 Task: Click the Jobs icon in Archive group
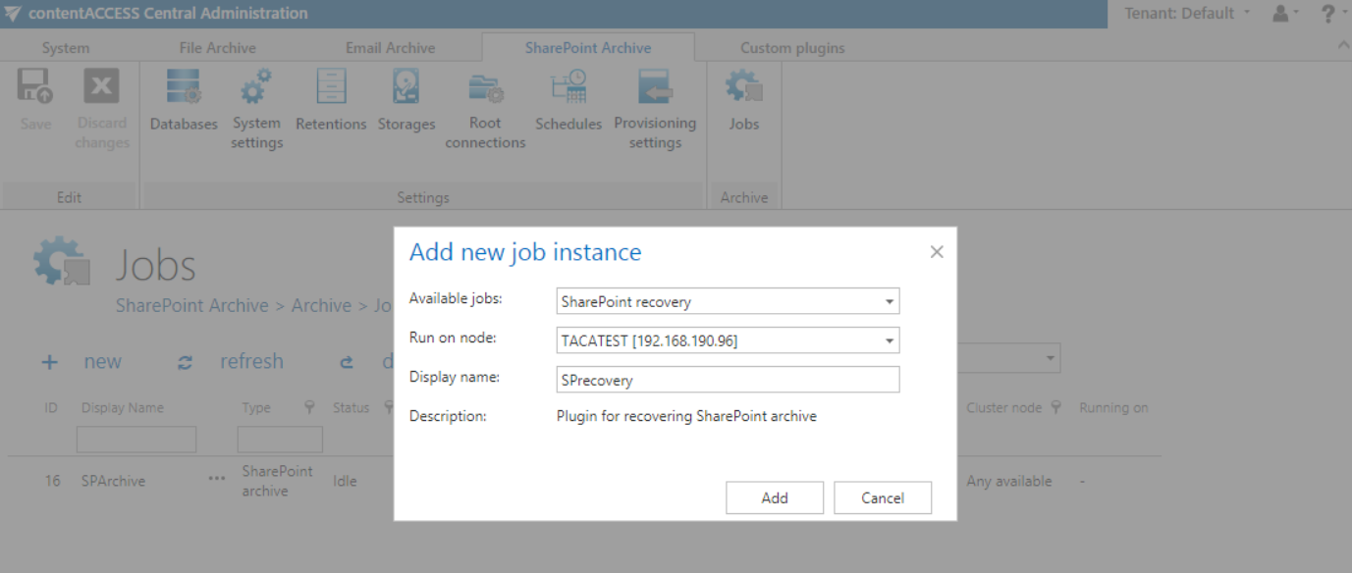click(x=743, y=88)
